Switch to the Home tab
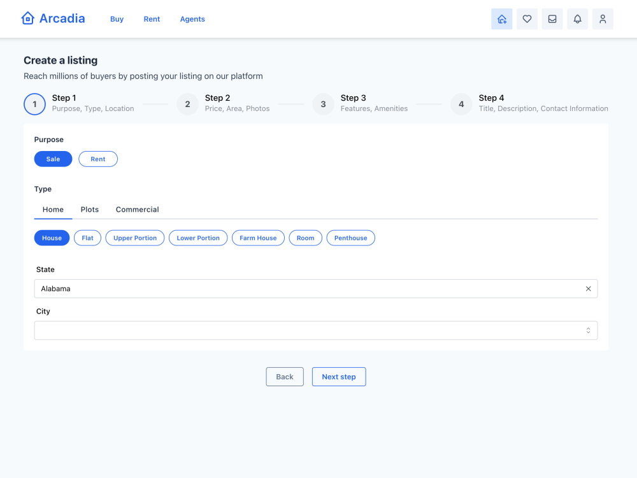Image resolution: width=637 pixels, height=478 pixels. click(x=54, y=209)
